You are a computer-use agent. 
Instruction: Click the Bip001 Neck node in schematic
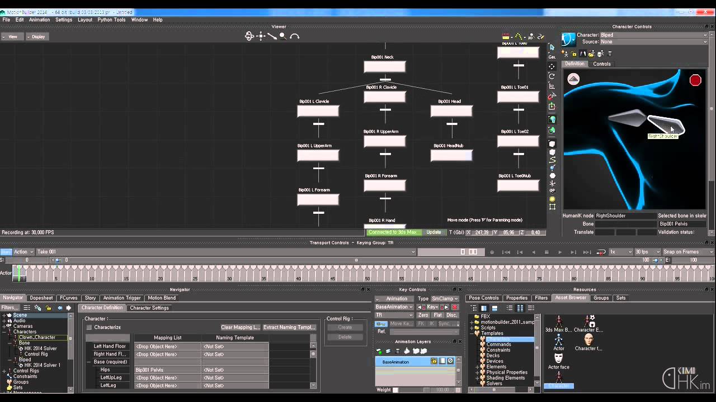coord(384,66)
